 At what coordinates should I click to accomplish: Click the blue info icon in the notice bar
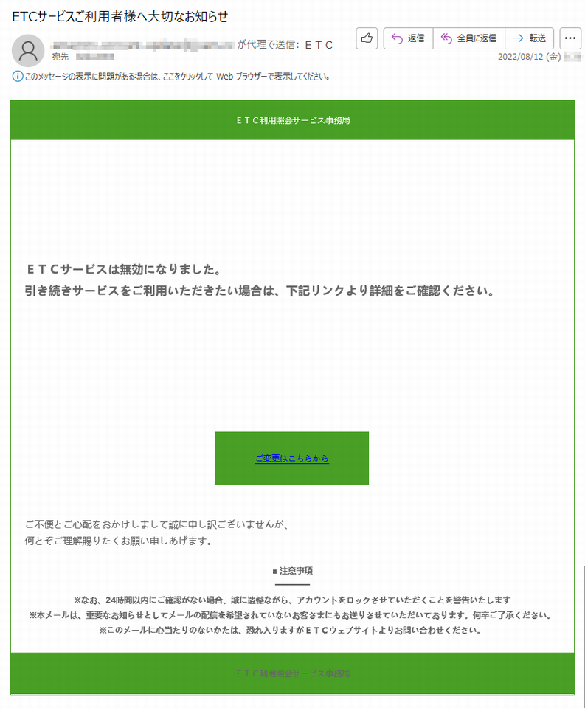(17, 76)
